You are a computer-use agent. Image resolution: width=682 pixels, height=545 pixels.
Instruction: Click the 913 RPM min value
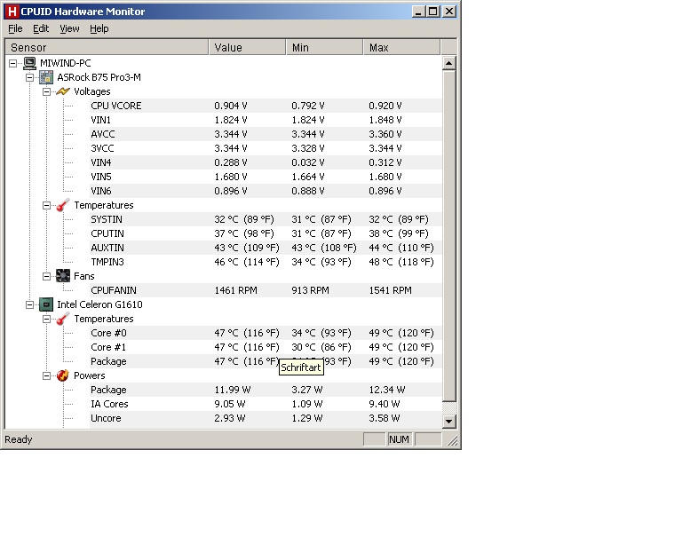[x=310, y=290]
